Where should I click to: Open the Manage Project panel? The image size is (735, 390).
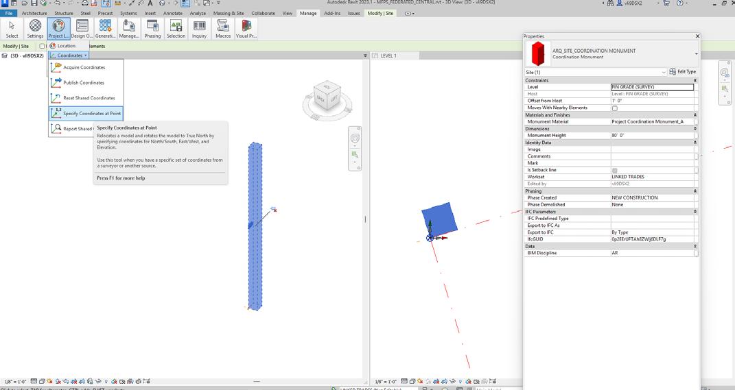129,29
